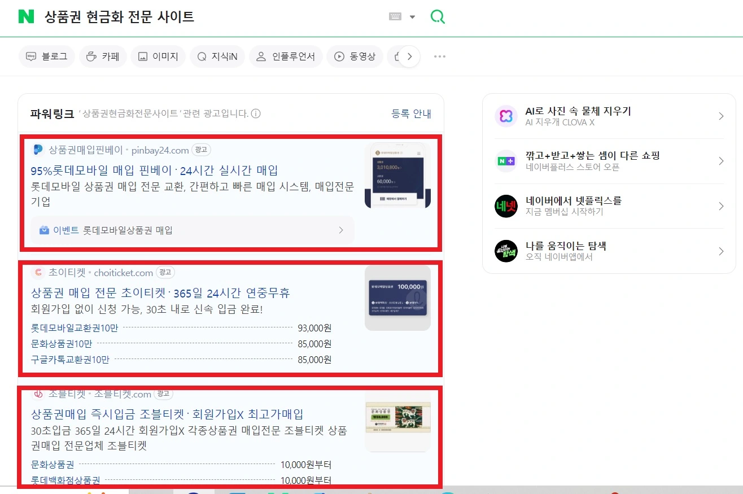743x494 pixels.
Task: Select the 롯데모바일교환권10만 price row
Action: (181, 328)
